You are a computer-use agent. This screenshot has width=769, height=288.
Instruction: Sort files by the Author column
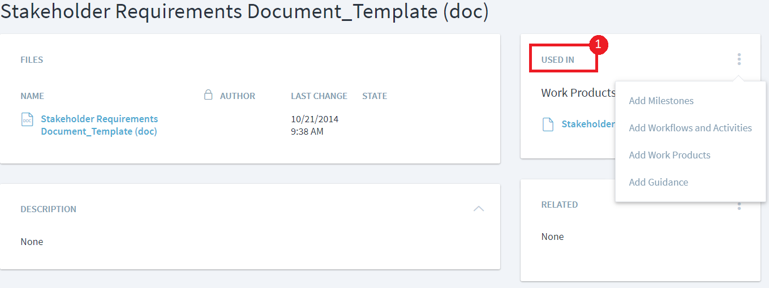tap(238, 96)
